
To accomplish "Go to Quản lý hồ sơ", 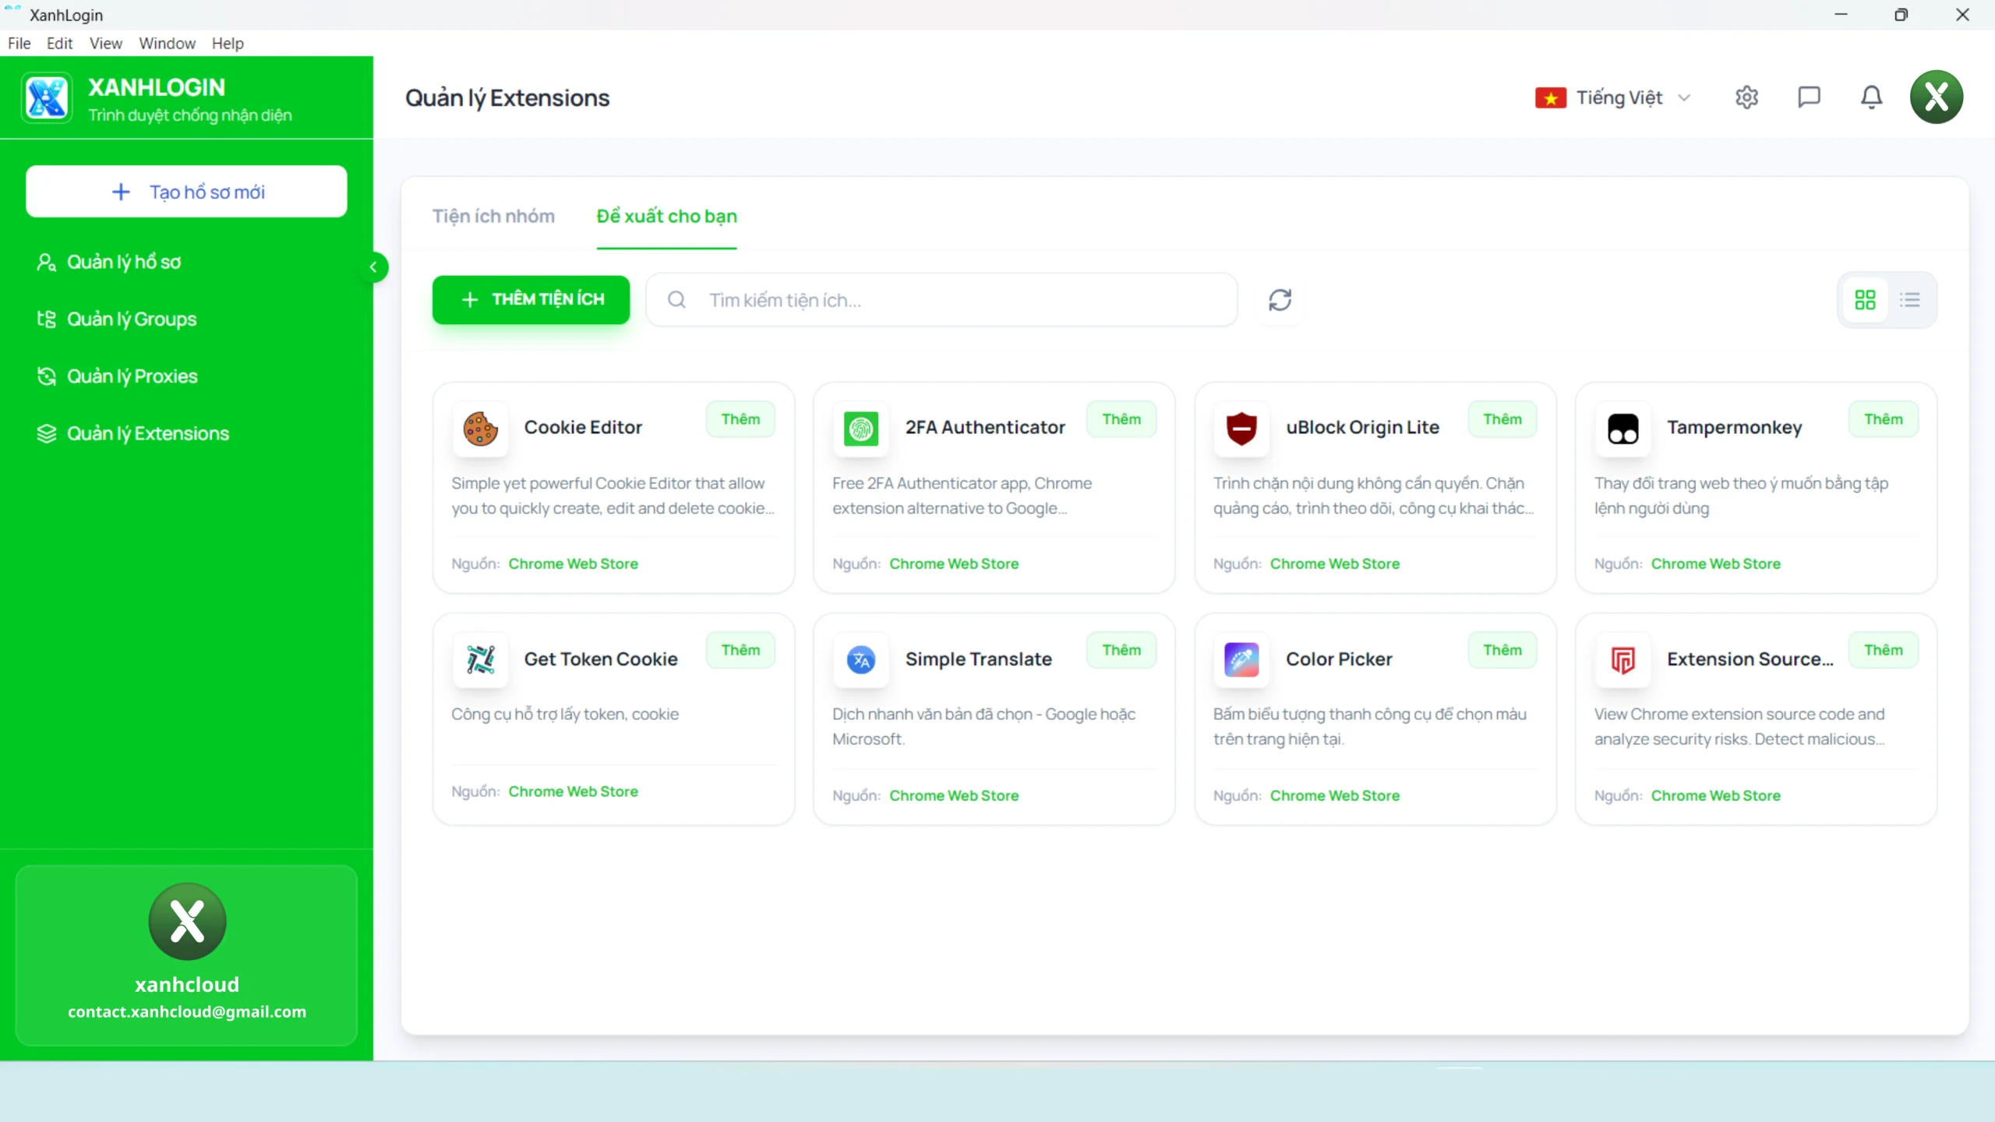I will point(123,262).
